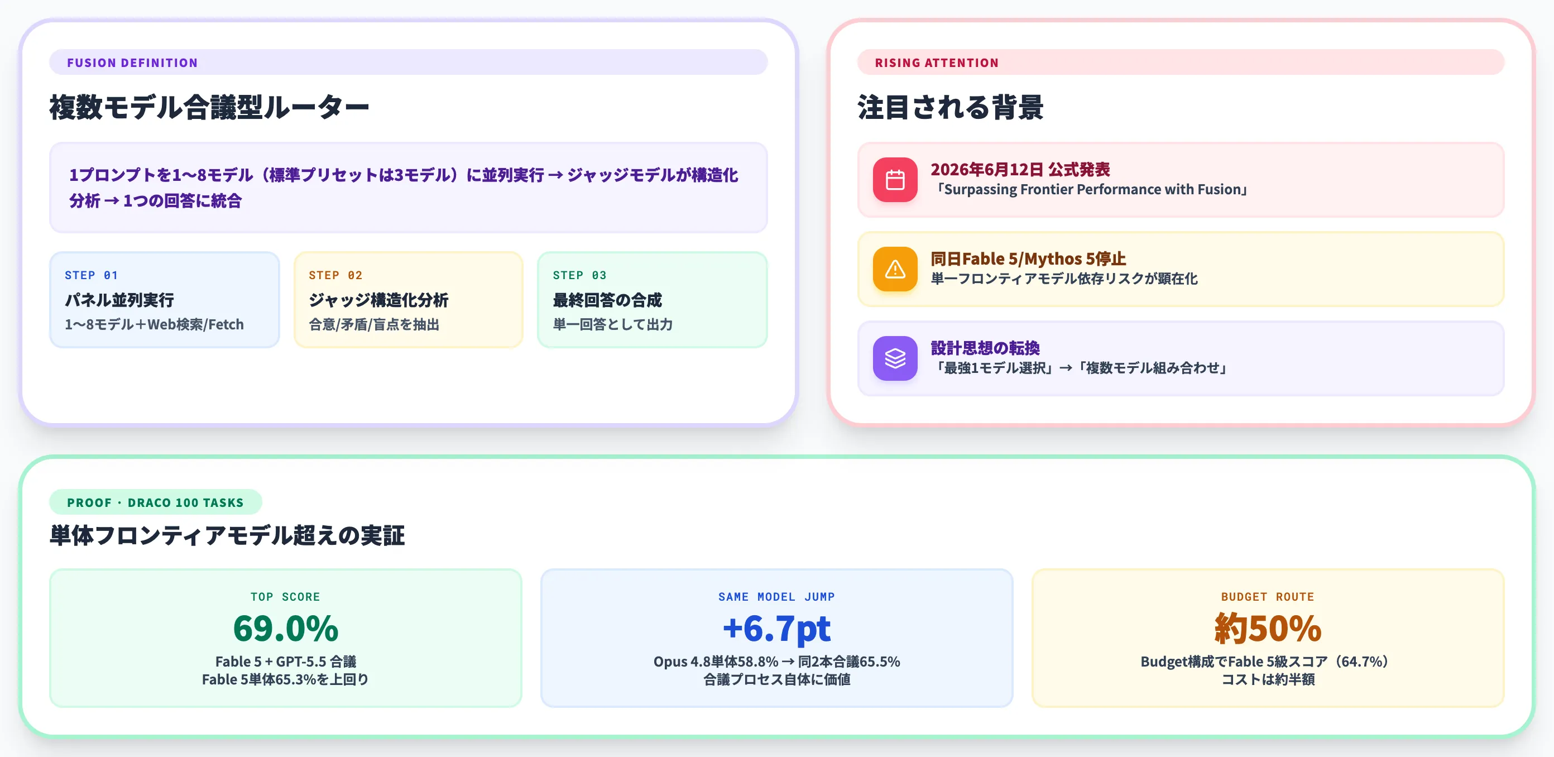This screenshot has width=1554, height=757.
Task: Click the purple layers stack icon
Action: coord(895,358)
